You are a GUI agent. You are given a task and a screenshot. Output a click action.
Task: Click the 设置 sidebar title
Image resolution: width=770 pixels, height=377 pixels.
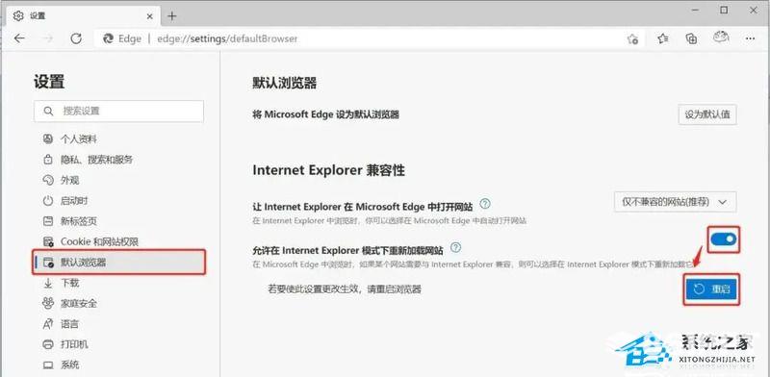pos(49,82)
